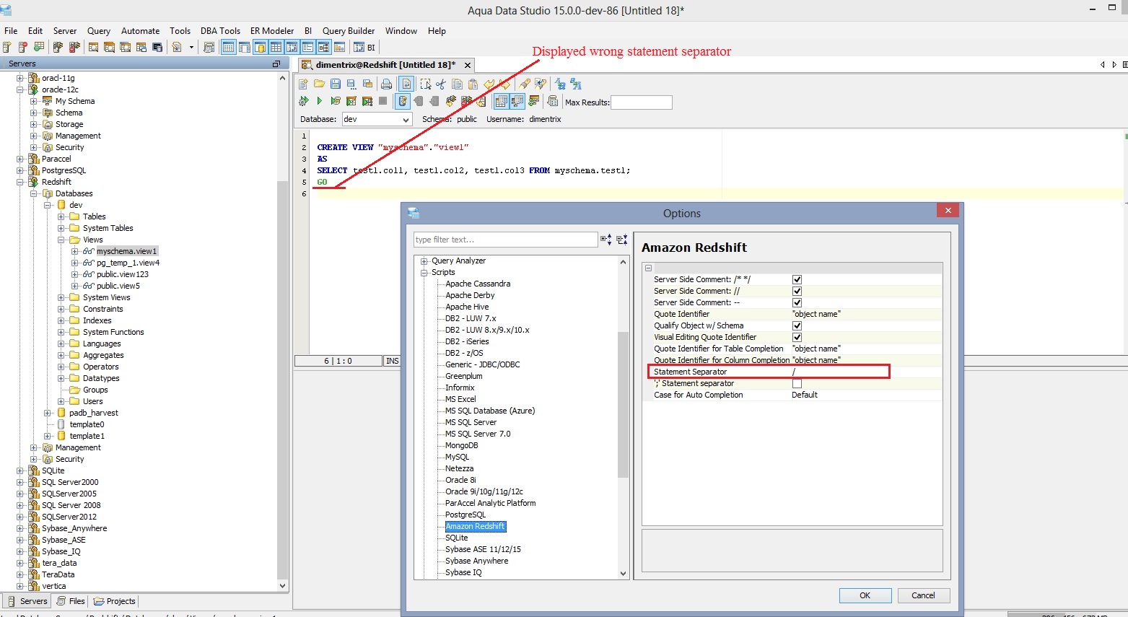The height and width of the screenshot is (617, 1128).
Task: Open the DBA Tools menu
Action: pos(220,30)
